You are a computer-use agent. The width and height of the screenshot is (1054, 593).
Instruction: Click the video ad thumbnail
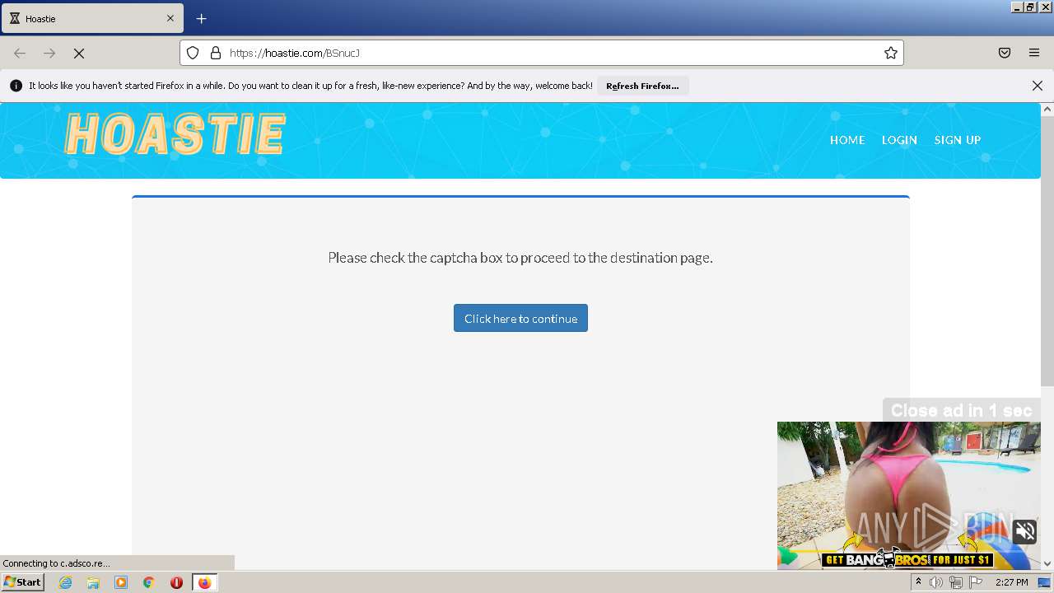909,495
